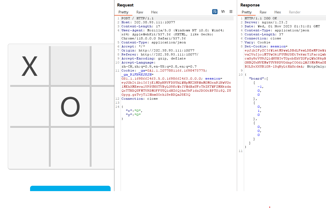Image resolution: width=326 pixels, height=208 pixels.
Task: Click the '1' value in second board row
Action: click(x=259, y=111)
